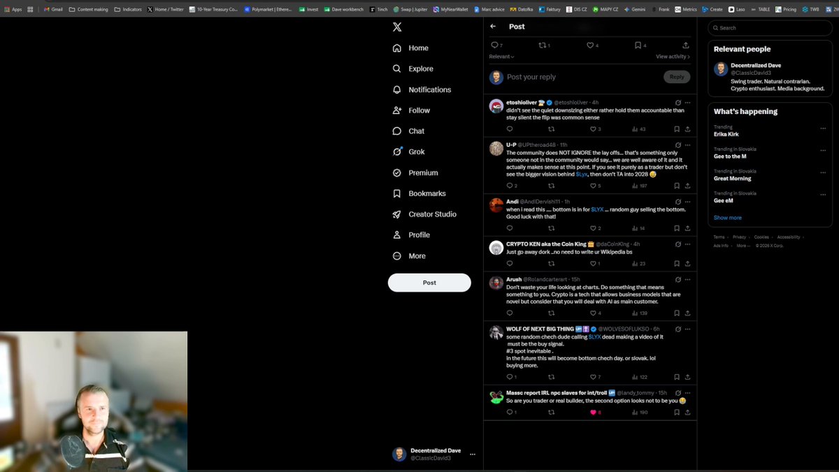Go to Home in the sidebar
The height and width of the screenshot is (472, 839).
click(x=410, y=48)
